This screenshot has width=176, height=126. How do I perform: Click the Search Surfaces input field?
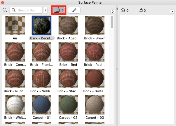click(x=26, y=10)
